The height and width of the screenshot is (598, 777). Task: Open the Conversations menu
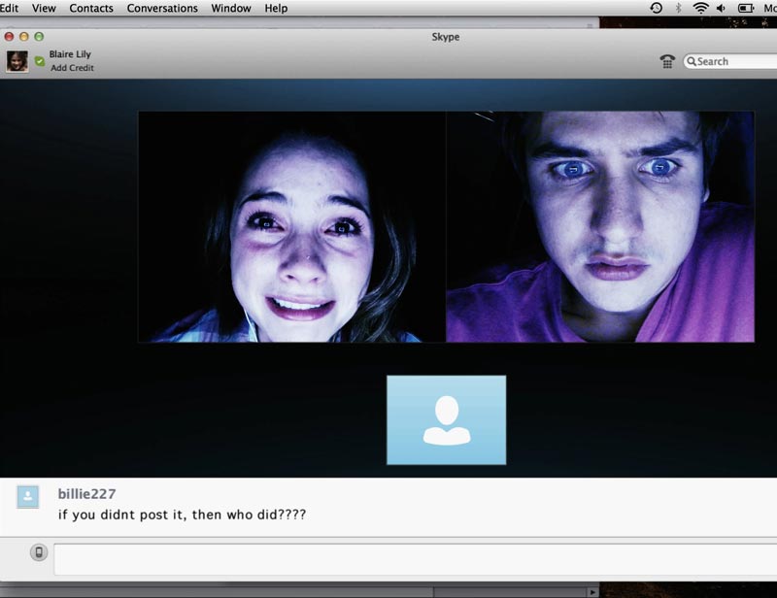(162, 8)
